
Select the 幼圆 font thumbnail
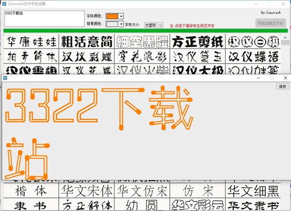pos(142,205)
